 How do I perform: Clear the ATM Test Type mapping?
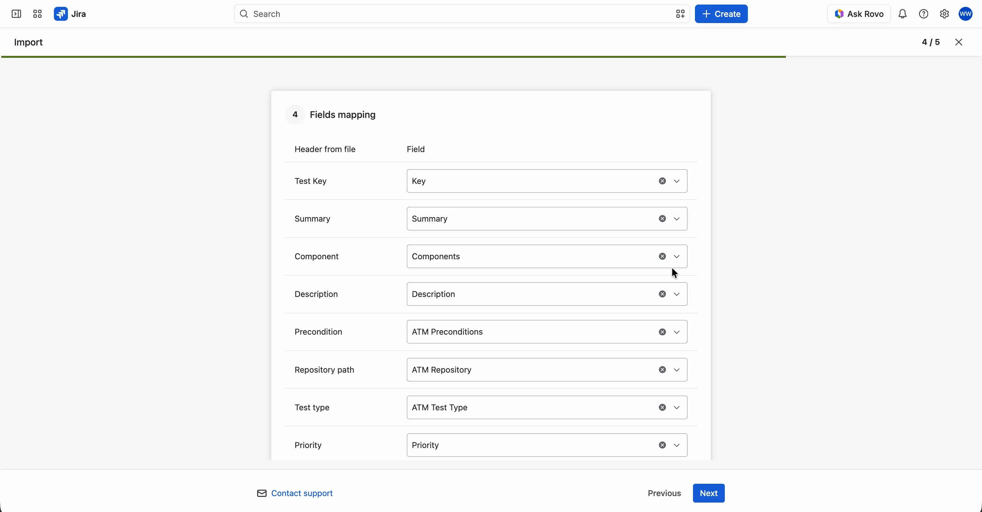662,407
